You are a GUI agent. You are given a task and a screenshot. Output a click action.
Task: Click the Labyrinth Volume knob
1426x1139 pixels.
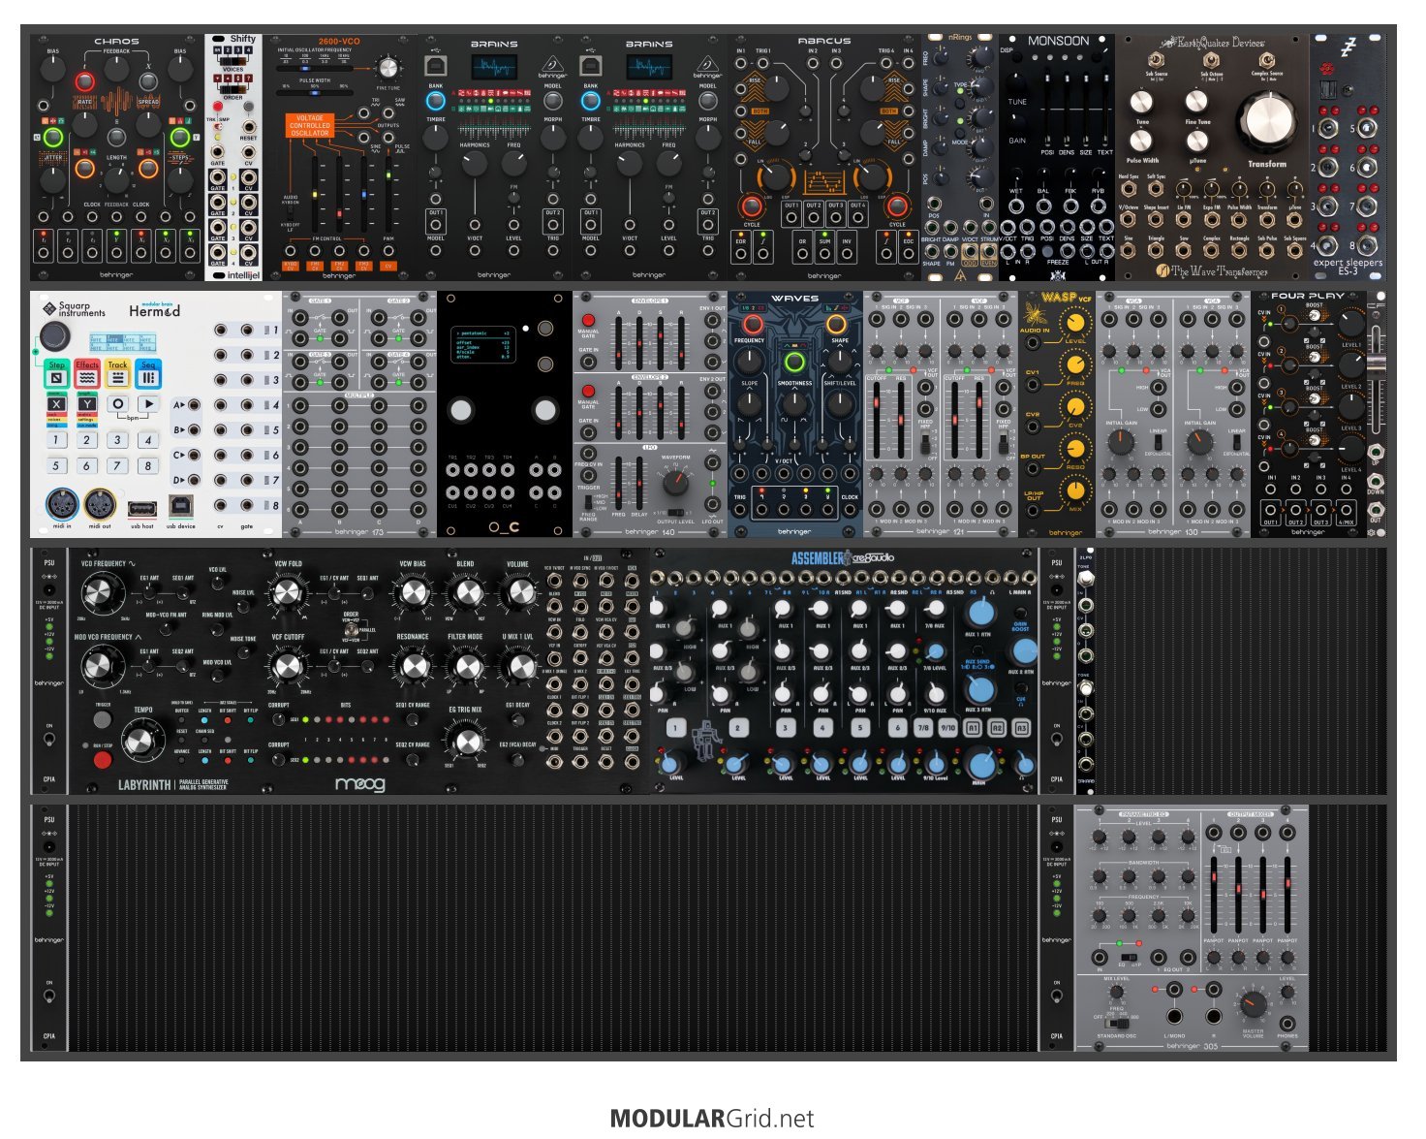(x=518, y=592)
